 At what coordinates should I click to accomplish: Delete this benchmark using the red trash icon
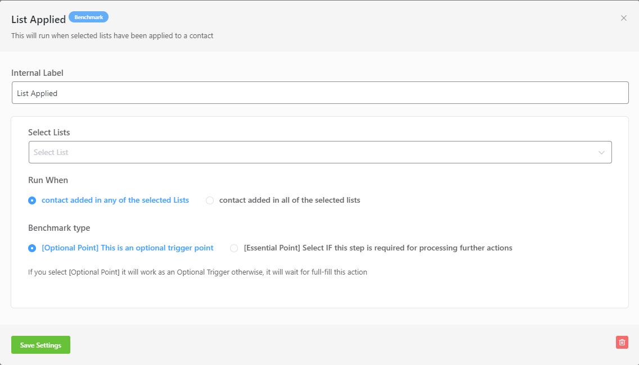click(622, 342)
